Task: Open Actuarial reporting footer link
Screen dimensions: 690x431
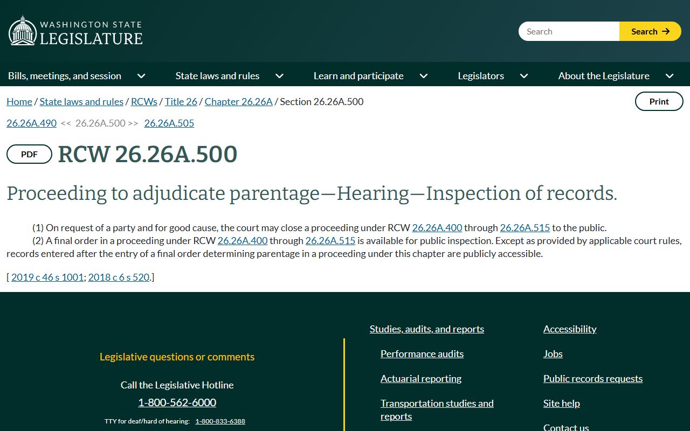Action: pos(421,378)
